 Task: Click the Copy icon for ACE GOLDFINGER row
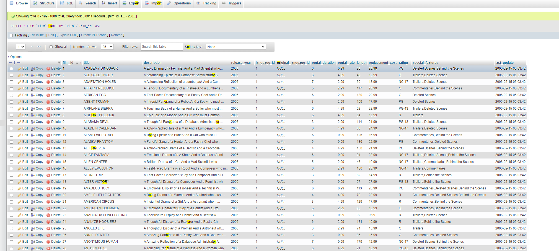(33, 75)
